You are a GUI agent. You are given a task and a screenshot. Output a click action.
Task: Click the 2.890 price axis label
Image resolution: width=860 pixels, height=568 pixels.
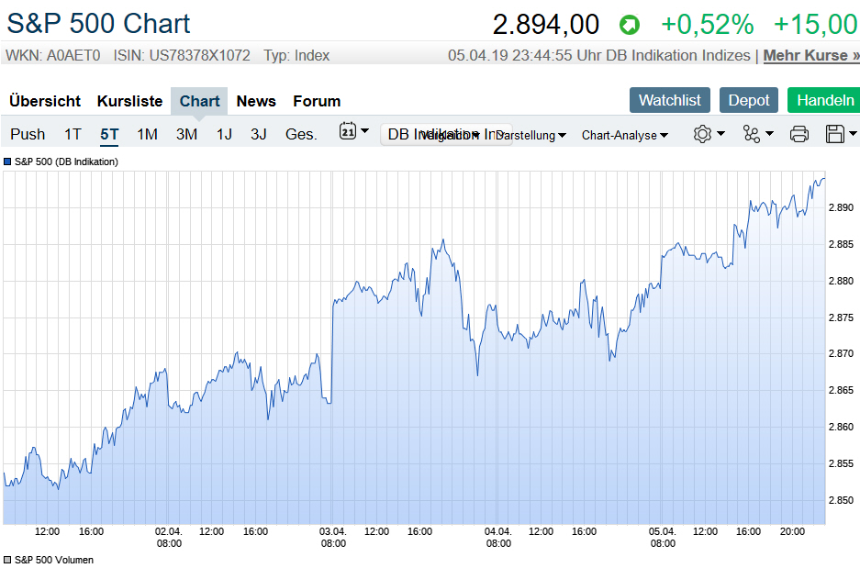[x=841, y=207]
